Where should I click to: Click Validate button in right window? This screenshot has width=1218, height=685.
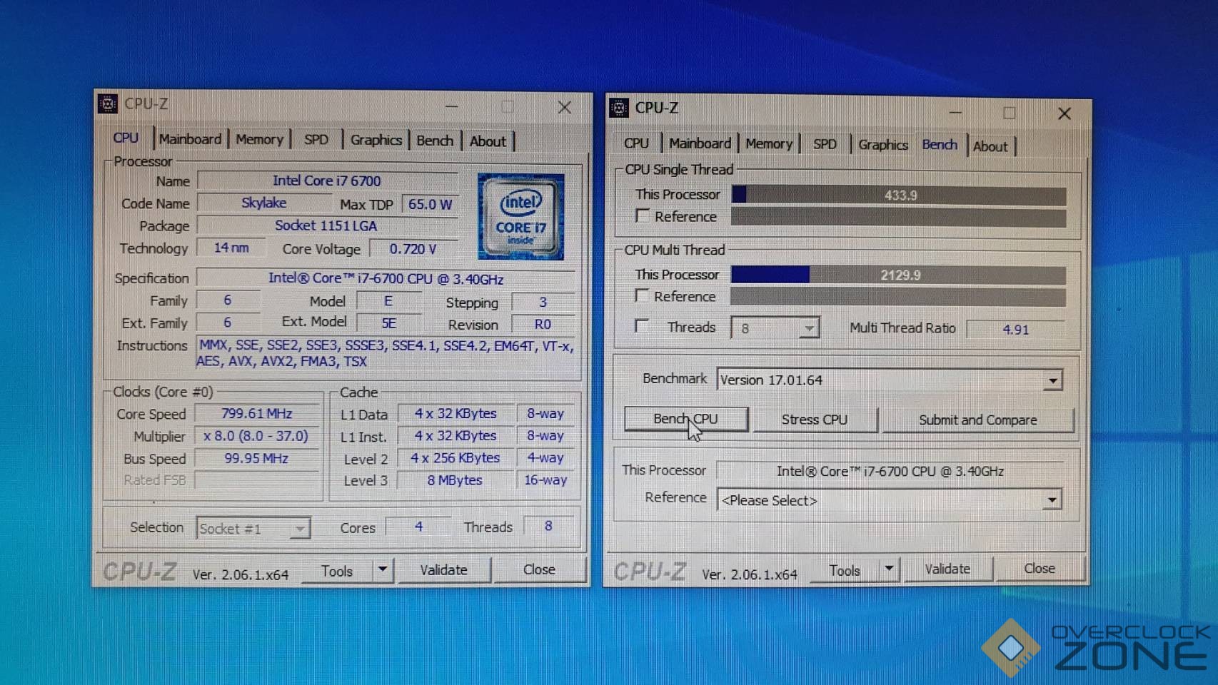(947, 569)
